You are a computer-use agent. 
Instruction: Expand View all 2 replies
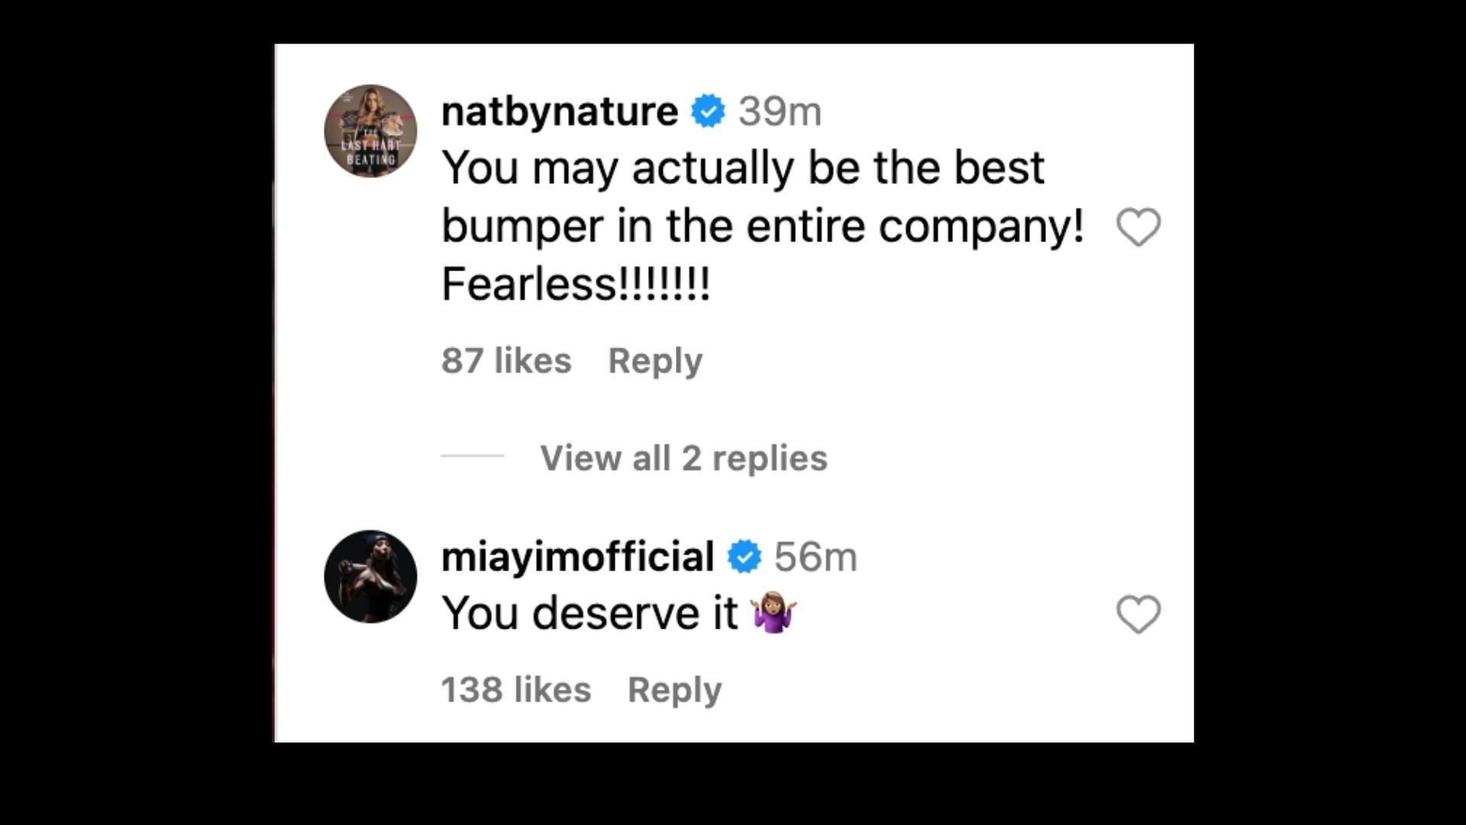pyautogui.click(x=683, y=458)
